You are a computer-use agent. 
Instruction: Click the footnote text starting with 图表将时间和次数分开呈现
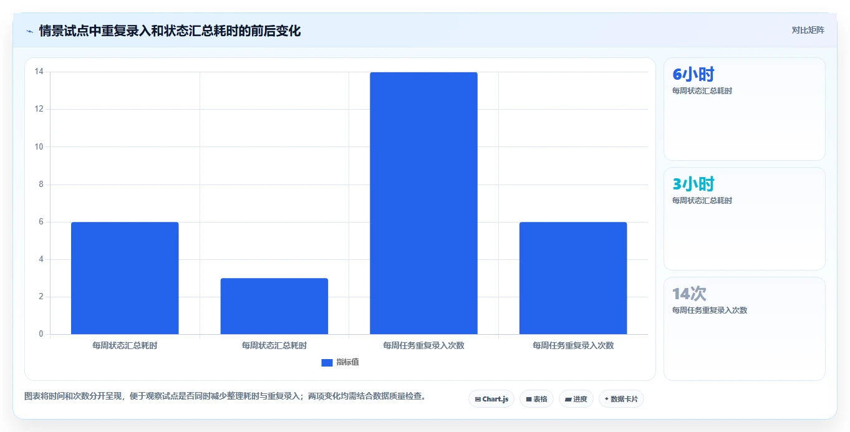226,396
